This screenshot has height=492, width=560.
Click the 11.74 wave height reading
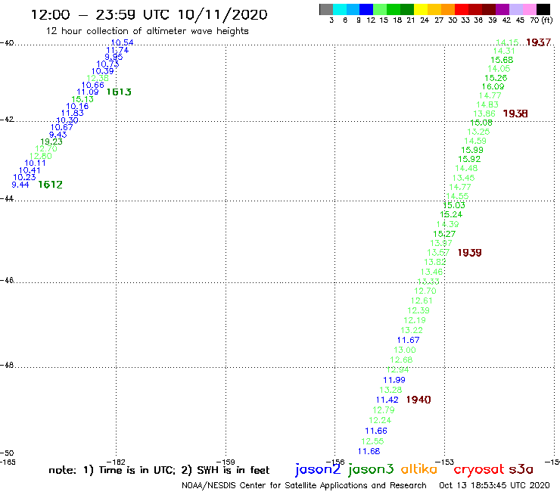(x=117, y=50)
